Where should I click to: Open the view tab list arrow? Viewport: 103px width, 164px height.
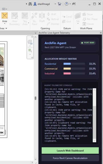[x=35, y=33]
